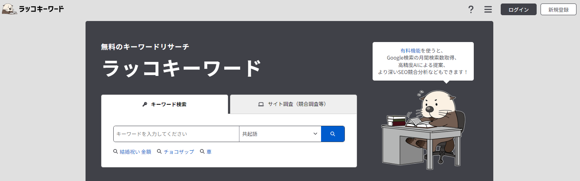
Task: Click the blue magnifier search button
Action: pyautogui.click(x=333, y=134)
